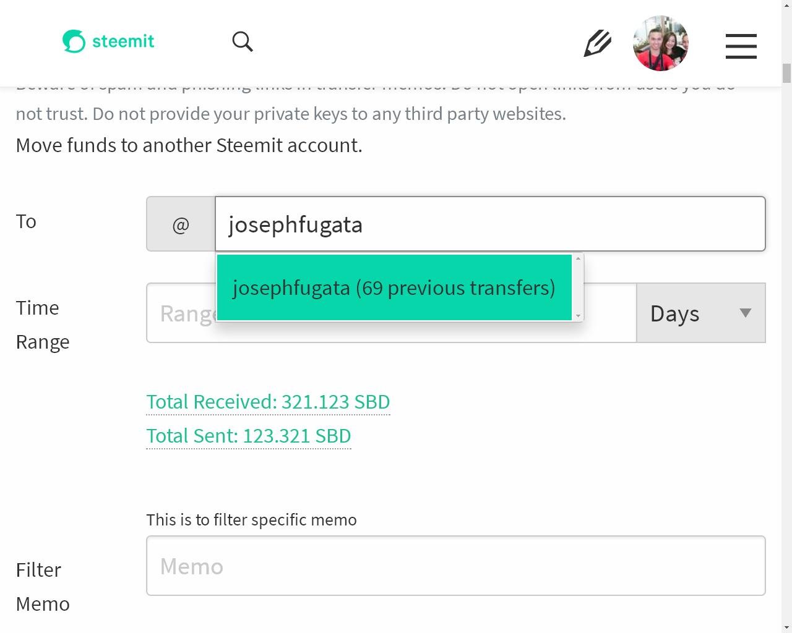The height and width of the screenshot is (633, 792).
Task: Click the pencil icon to write a post
Action: click(x=597, y=43)
